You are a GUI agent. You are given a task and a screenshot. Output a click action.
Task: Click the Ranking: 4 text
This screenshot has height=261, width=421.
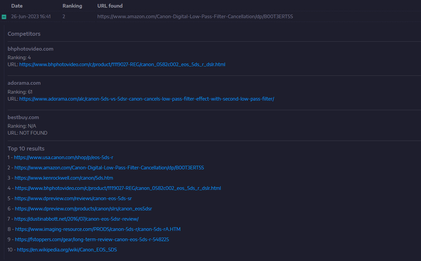point(19,58)
